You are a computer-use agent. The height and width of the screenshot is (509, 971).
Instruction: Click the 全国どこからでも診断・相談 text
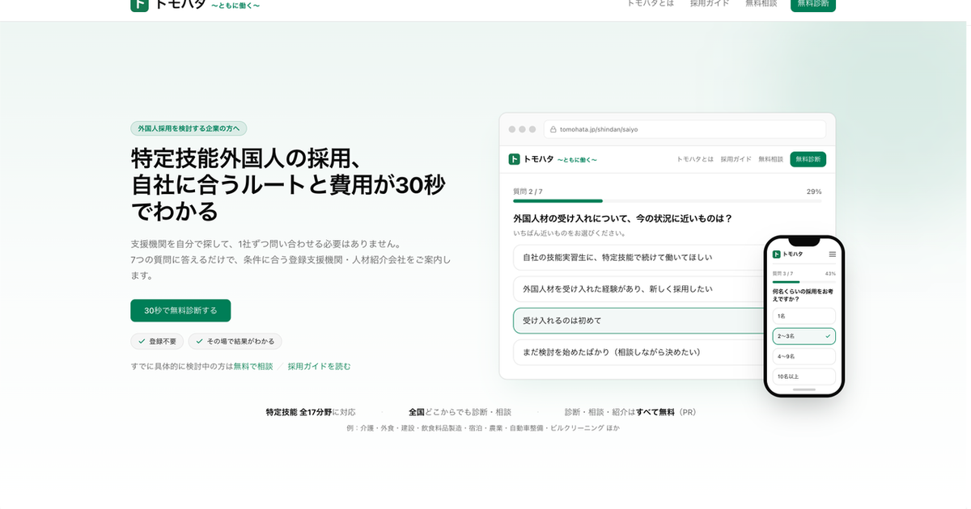point(460,412)
